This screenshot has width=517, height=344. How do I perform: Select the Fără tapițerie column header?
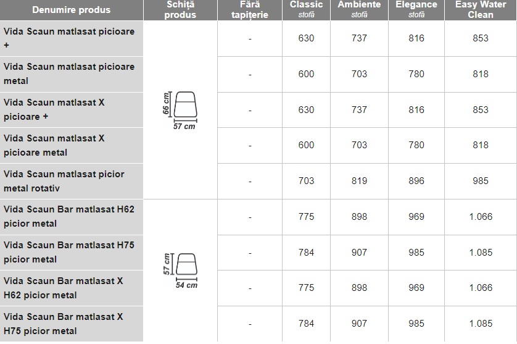[x=250, y=10]
